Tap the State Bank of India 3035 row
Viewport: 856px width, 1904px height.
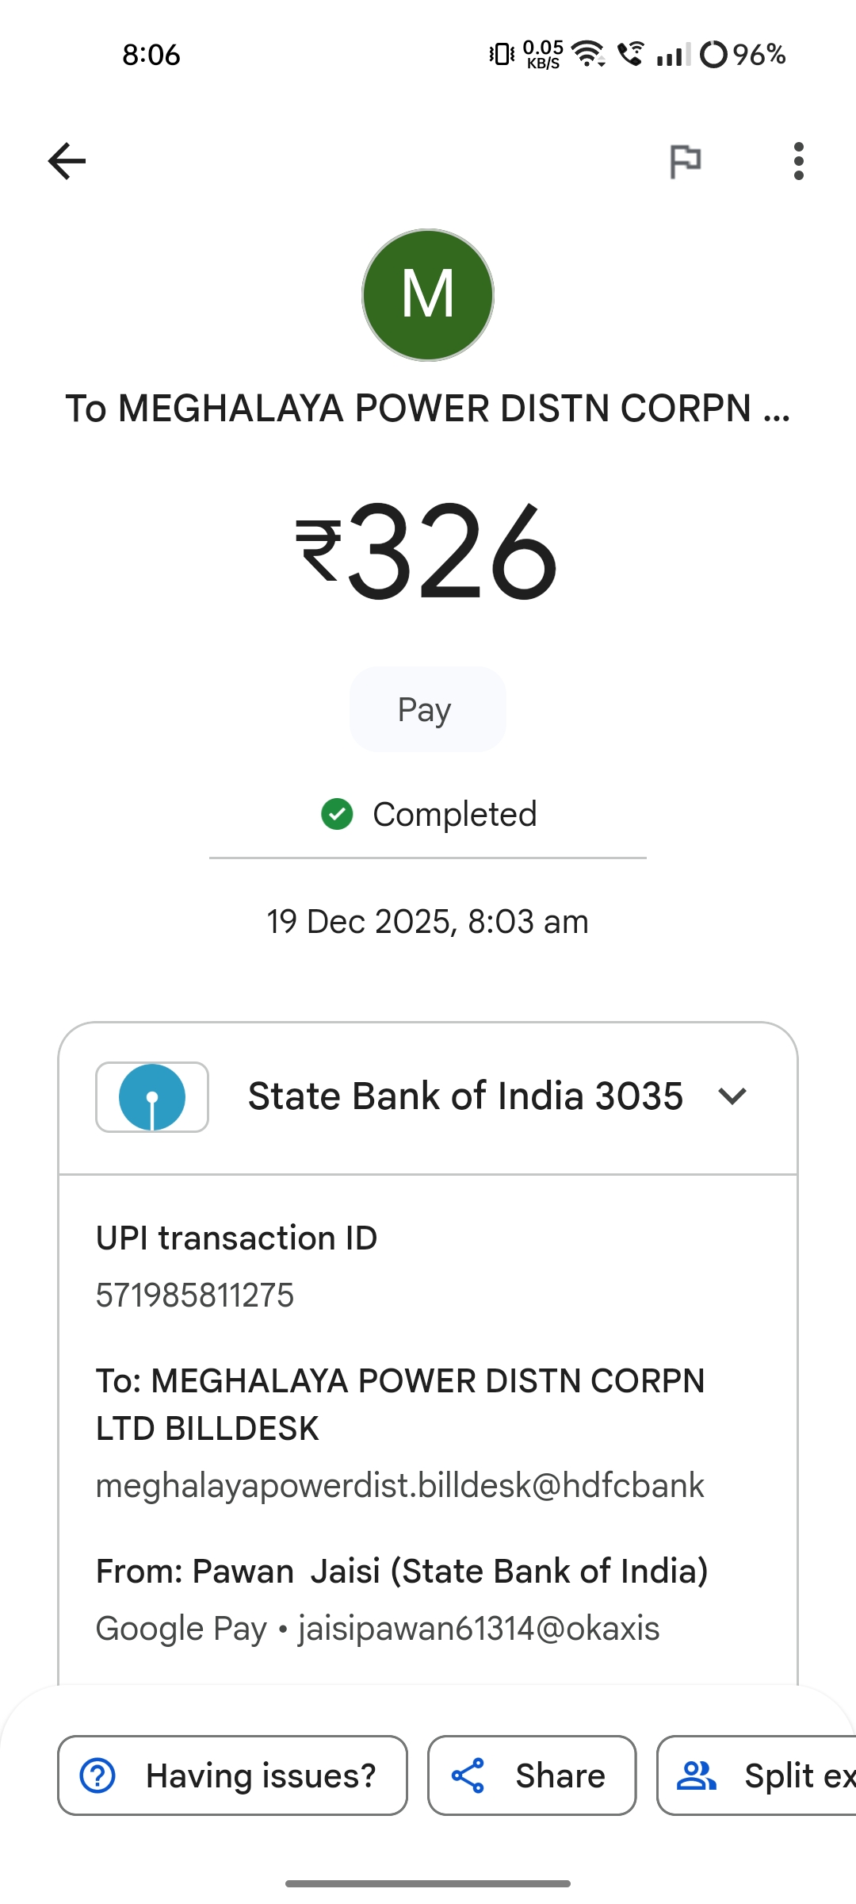point(465,1096)
